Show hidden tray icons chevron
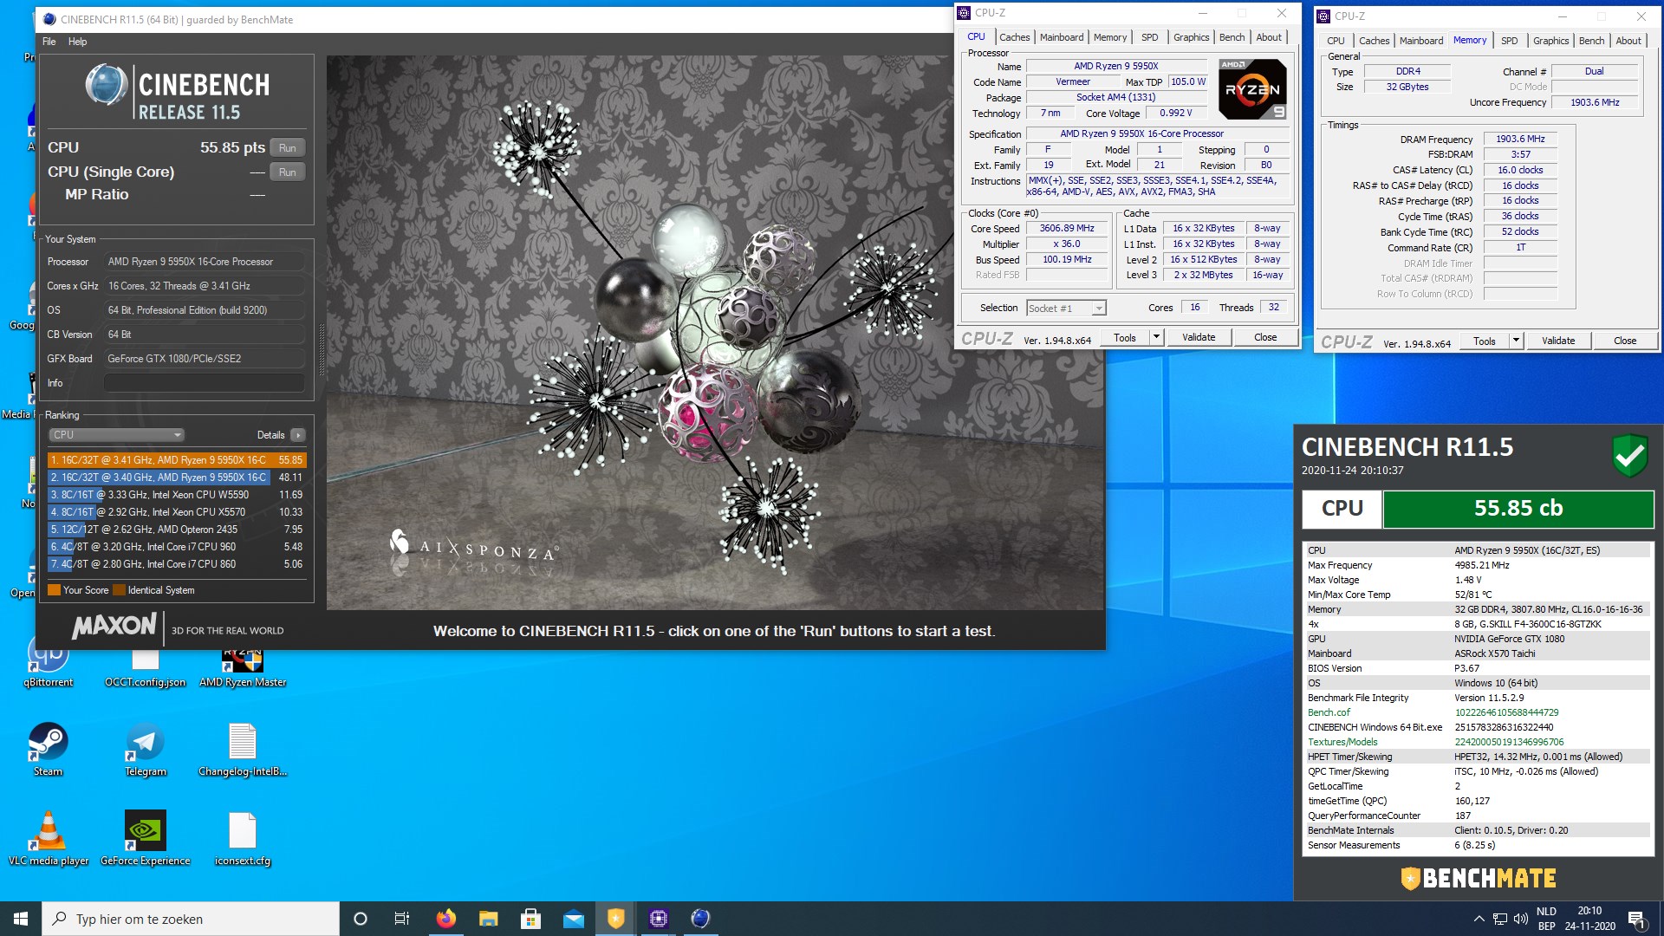This screenshot has height=936, width=1664. (1479, 919)
